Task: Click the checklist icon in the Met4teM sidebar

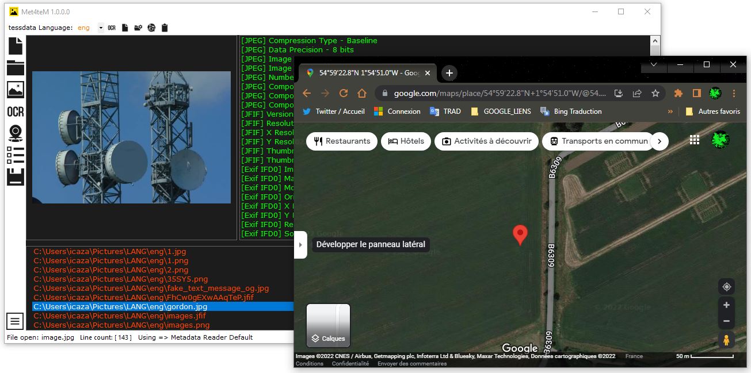Action: pos(16,156)
